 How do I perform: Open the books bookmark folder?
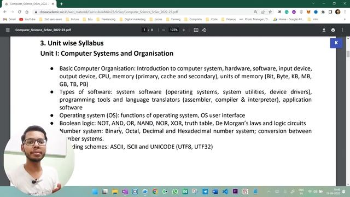[x=156, y=19]
